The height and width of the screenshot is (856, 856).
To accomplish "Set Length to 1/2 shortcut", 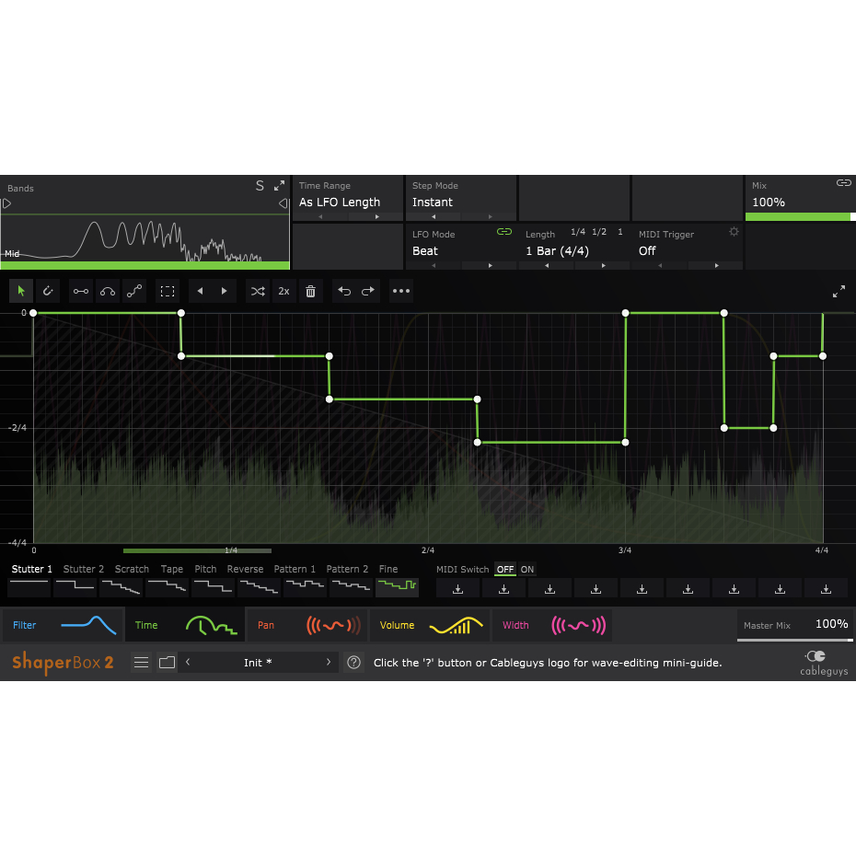I will point(599,232).
